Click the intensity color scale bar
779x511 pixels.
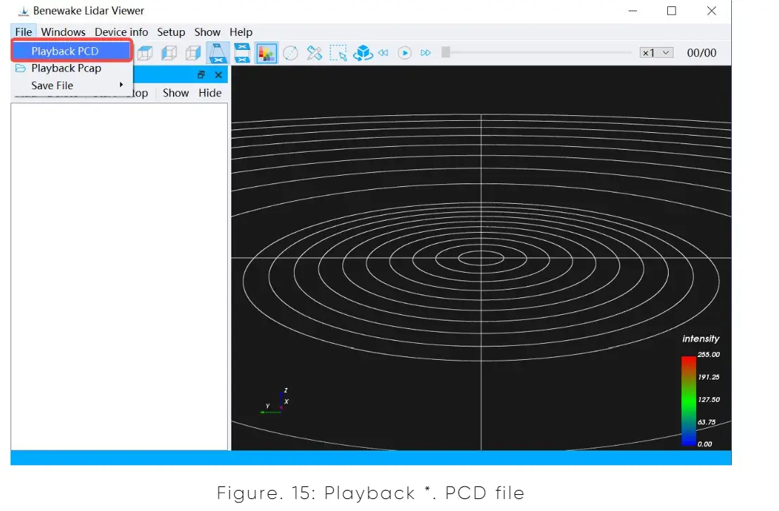click(688, 400)
